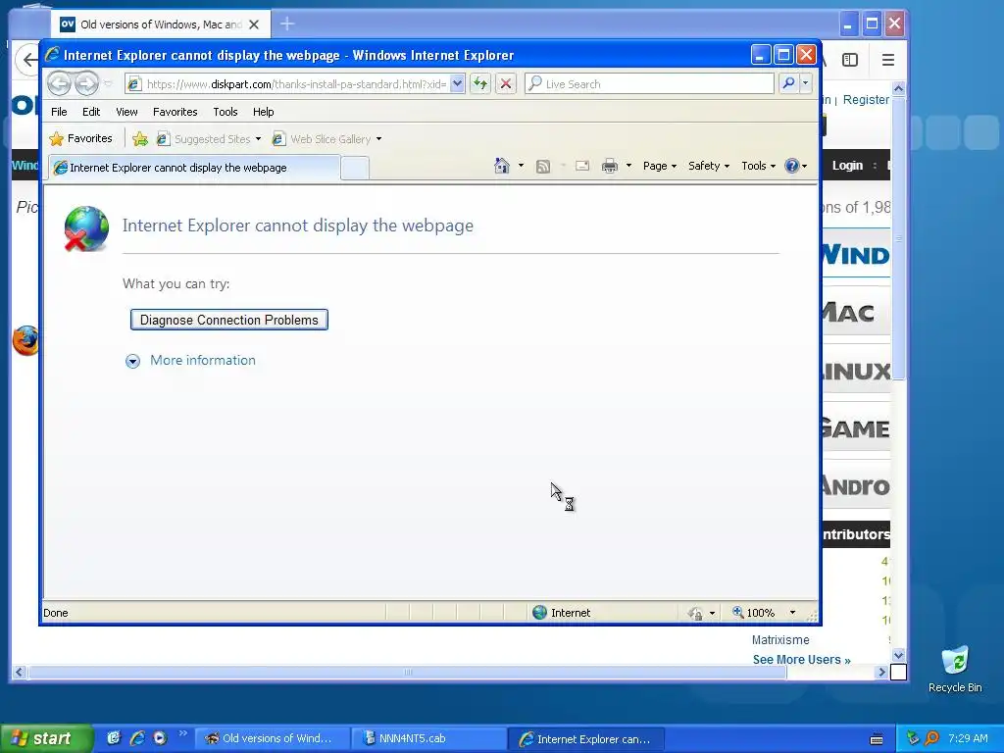Click Diagnose Connection Problems button
1004x753 pixels.
(229, 320)
